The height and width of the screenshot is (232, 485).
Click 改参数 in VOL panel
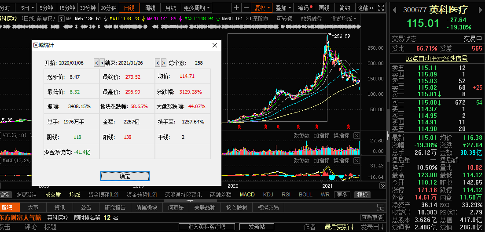pos(301,135)
